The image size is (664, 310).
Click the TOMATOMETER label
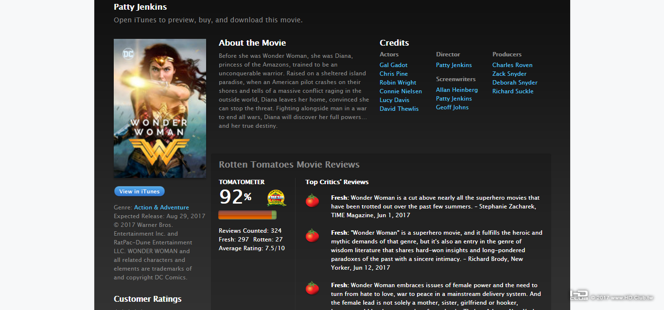242,182
